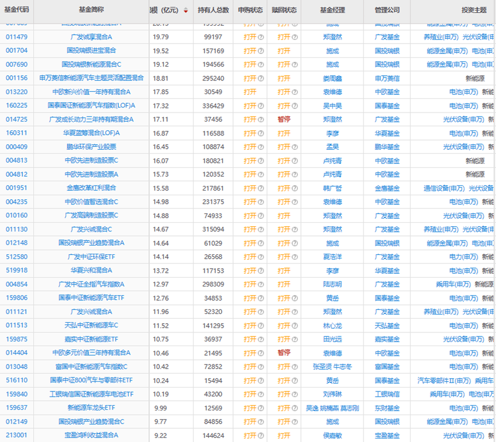Open manager link 林心龙

pyautogui.click(x=332, y=325)
